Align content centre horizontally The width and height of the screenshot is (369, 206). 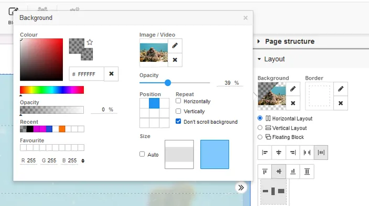coord(279,153)
